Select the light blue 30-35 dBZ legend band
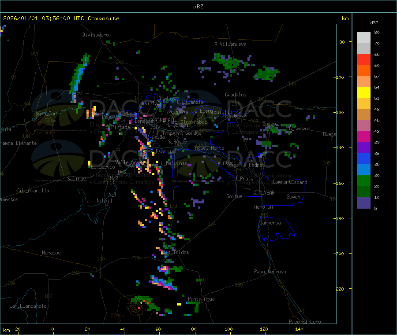This screenshot has width=397, height=335. tap(363, 170)
